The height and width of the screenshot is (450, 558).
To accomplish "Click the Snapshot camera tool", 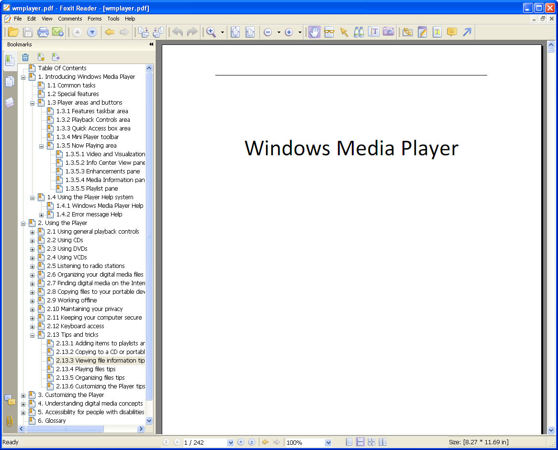I will [389, 32].
